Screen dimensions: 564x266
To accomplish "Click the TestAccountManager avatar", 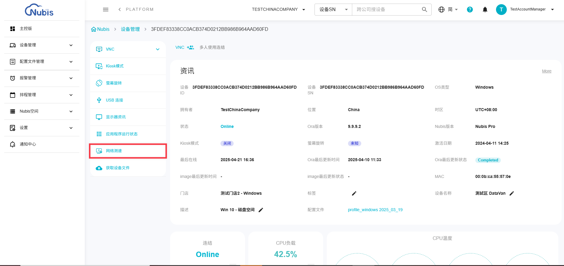I will coord(501,10).
